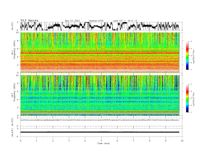
Task: Click the "Time (min)" axis label
Action: [104, 143]
